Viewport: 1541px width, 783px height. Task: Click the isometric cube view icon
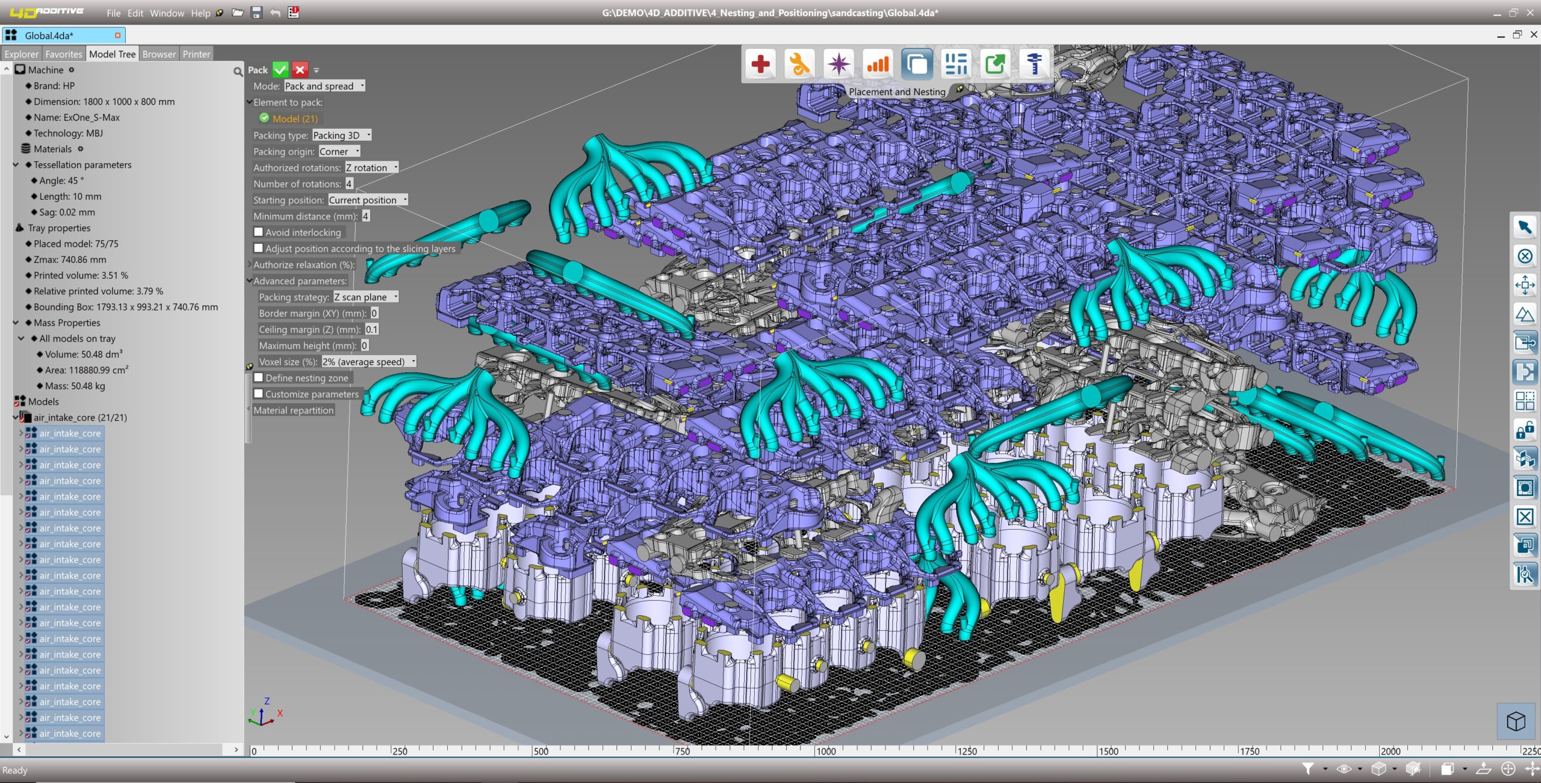coord(1515,720)
